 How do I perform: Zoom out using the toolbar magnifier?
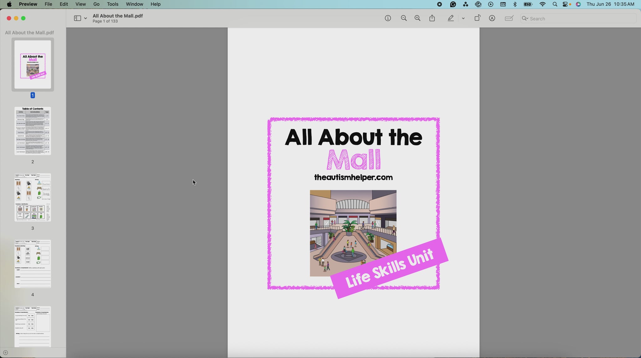pyautogui.click(x=404, y=18)
